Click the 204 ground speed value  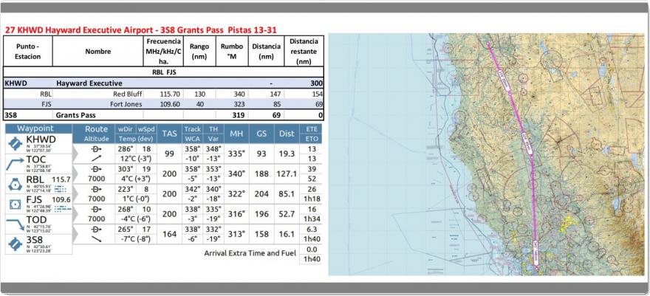[x=261, y=194]
